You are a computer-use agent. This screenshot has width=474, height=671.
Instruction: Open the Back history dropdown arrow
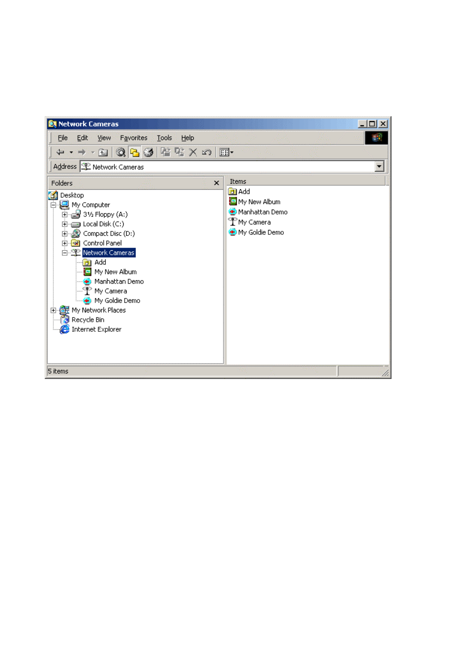point(71,152)
